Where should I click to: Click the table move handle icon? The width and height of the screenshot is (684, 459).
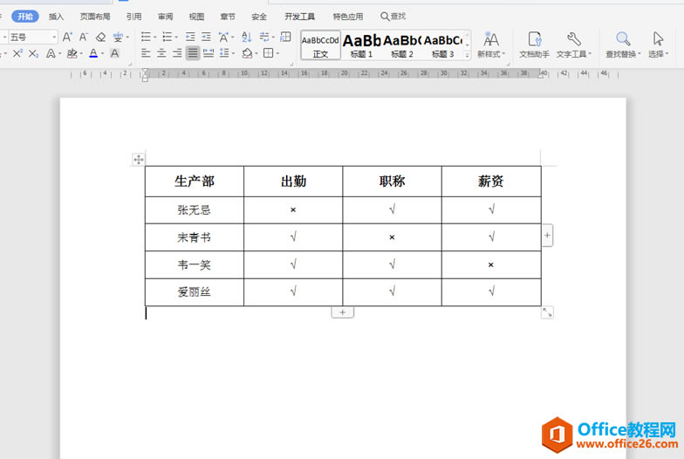tap(138, 159)
